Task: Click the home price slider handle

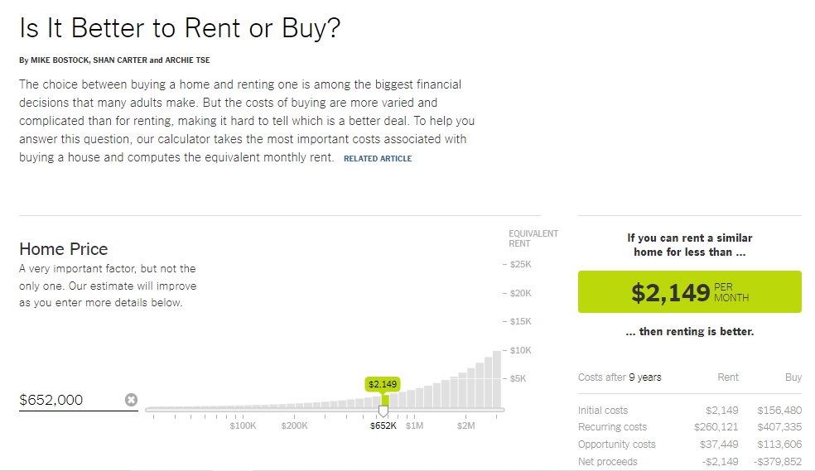Action: [383, 410]
